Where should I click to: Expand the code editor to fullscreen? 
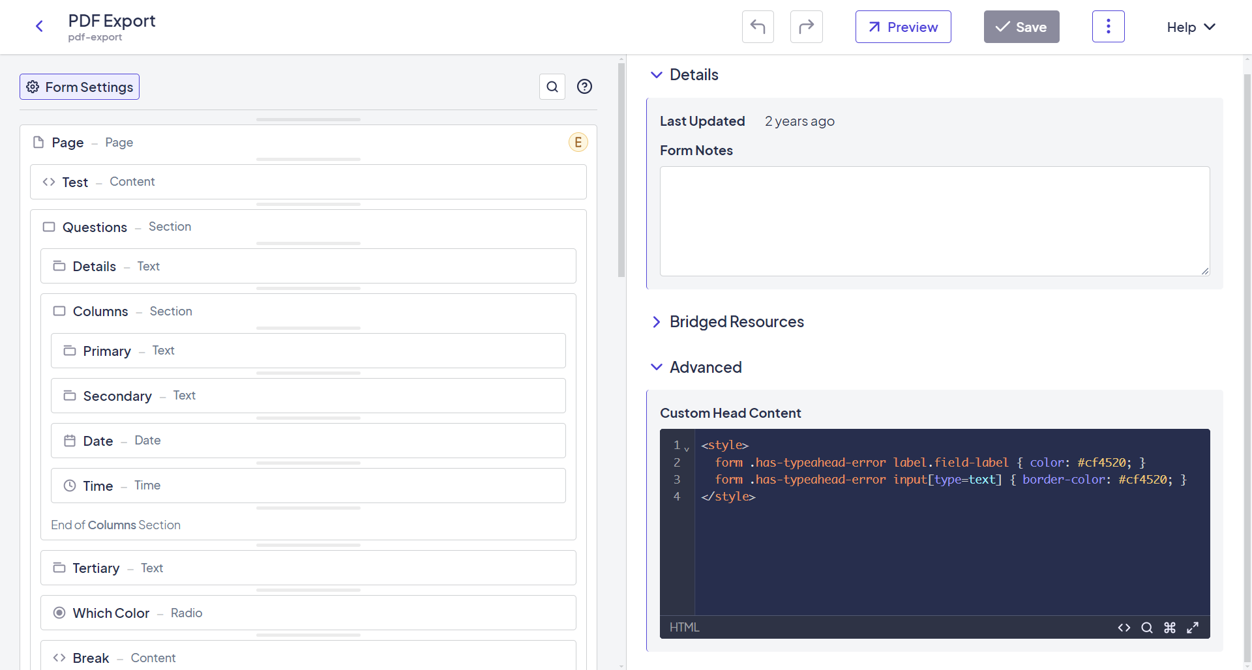point(1193,628)
